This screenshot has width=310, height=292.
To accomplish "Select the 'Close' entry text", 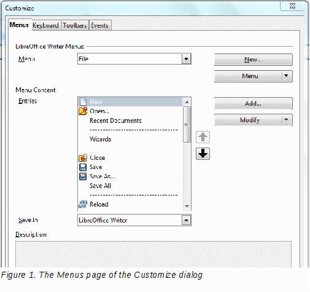I will pyautogui.click(x=98, y=158).
